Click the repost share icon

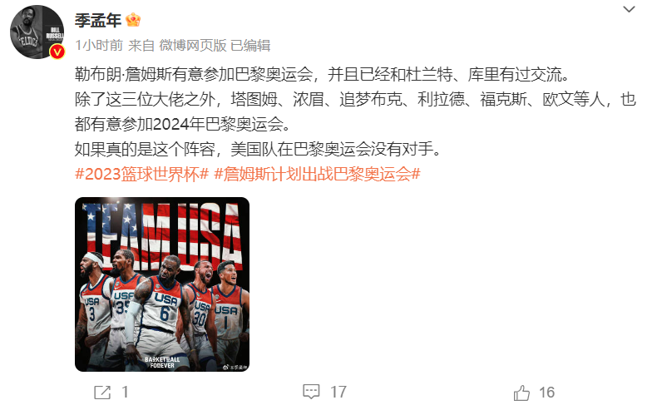point(102,393)
